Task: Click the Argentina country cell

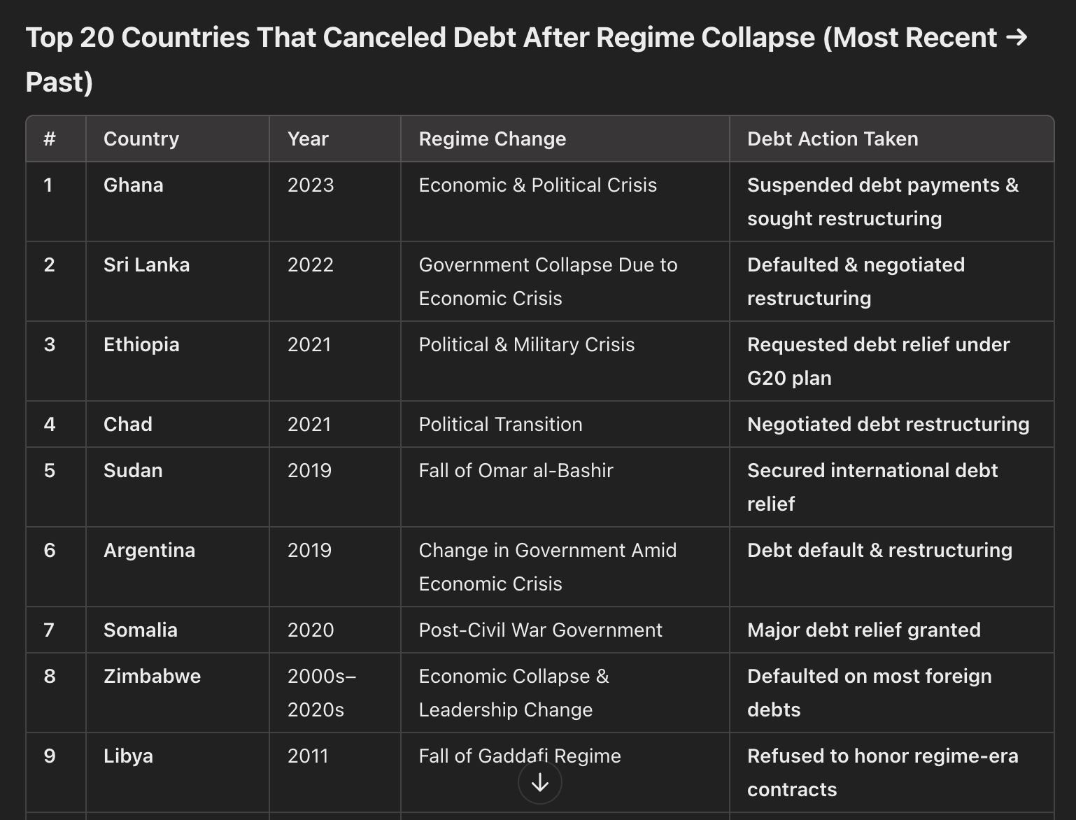Action: [x=149, y=550]
